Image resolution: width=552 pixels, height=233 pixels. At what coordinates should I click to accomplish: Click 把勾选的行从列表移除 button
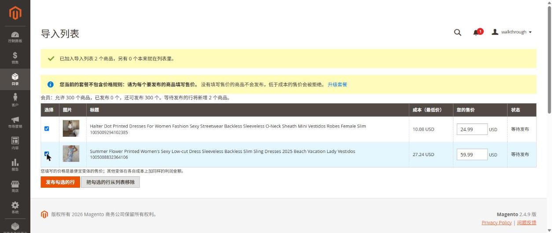pos(110,182)
